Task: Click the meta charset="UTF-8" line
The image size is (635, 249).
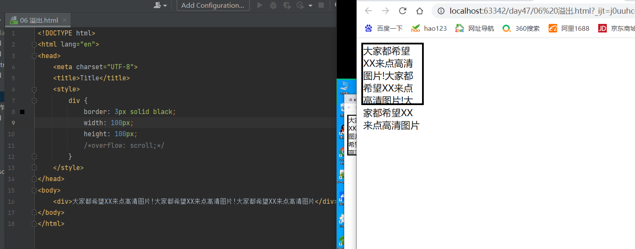Action: (95, 67)
